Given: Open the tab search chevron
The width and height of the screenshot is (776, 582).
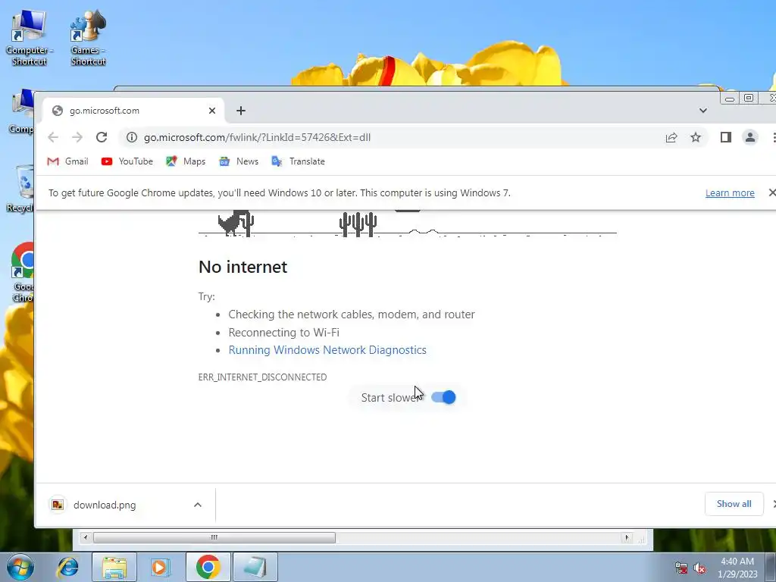Looking at the screenshot, I should pos(702,111).
